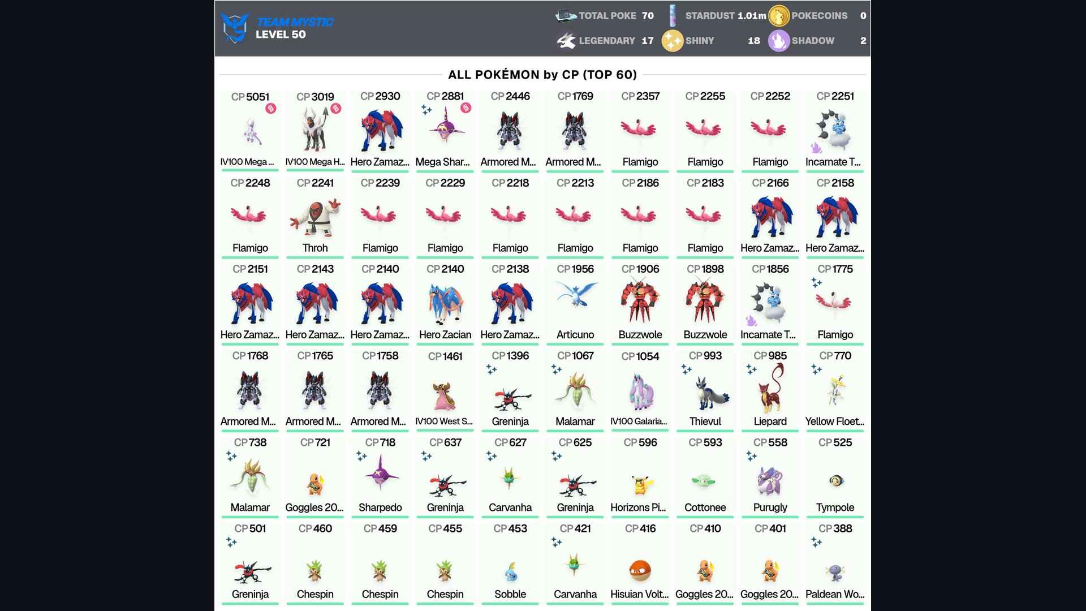This screenshot has height=611, width=1086.
Task: Click the Team Mystic emblem icon
Action: click(x=235, y=28)
